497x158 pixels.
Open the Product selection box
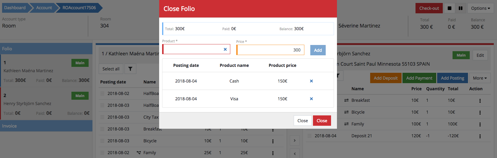[193, 49]
